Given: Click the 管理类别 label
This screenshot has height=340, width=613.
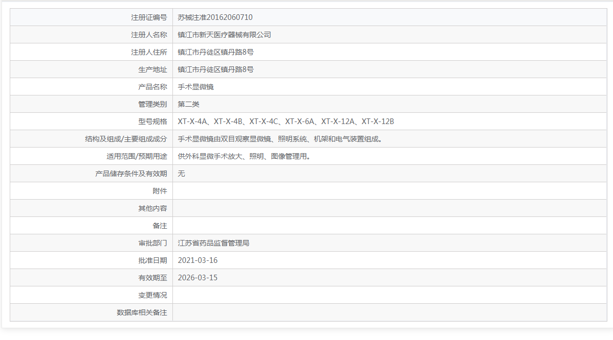Looking at the screenshot, I should 152,104.
